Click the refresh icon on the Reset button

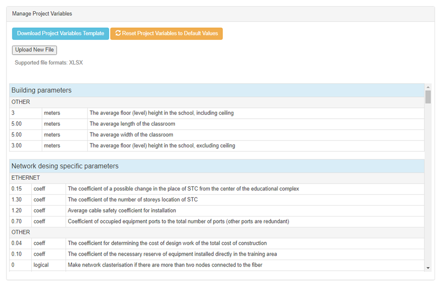(118, 34)
